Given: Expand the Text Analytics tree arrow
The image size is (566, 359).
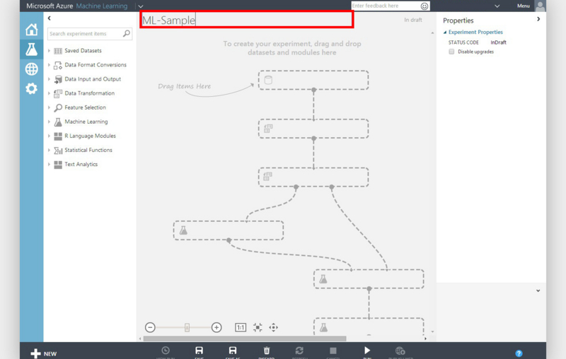Looking at the screenshot, I should 49,165.
